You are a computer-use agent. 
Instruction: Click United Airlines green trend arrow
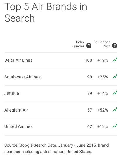(x=115, y=126)
